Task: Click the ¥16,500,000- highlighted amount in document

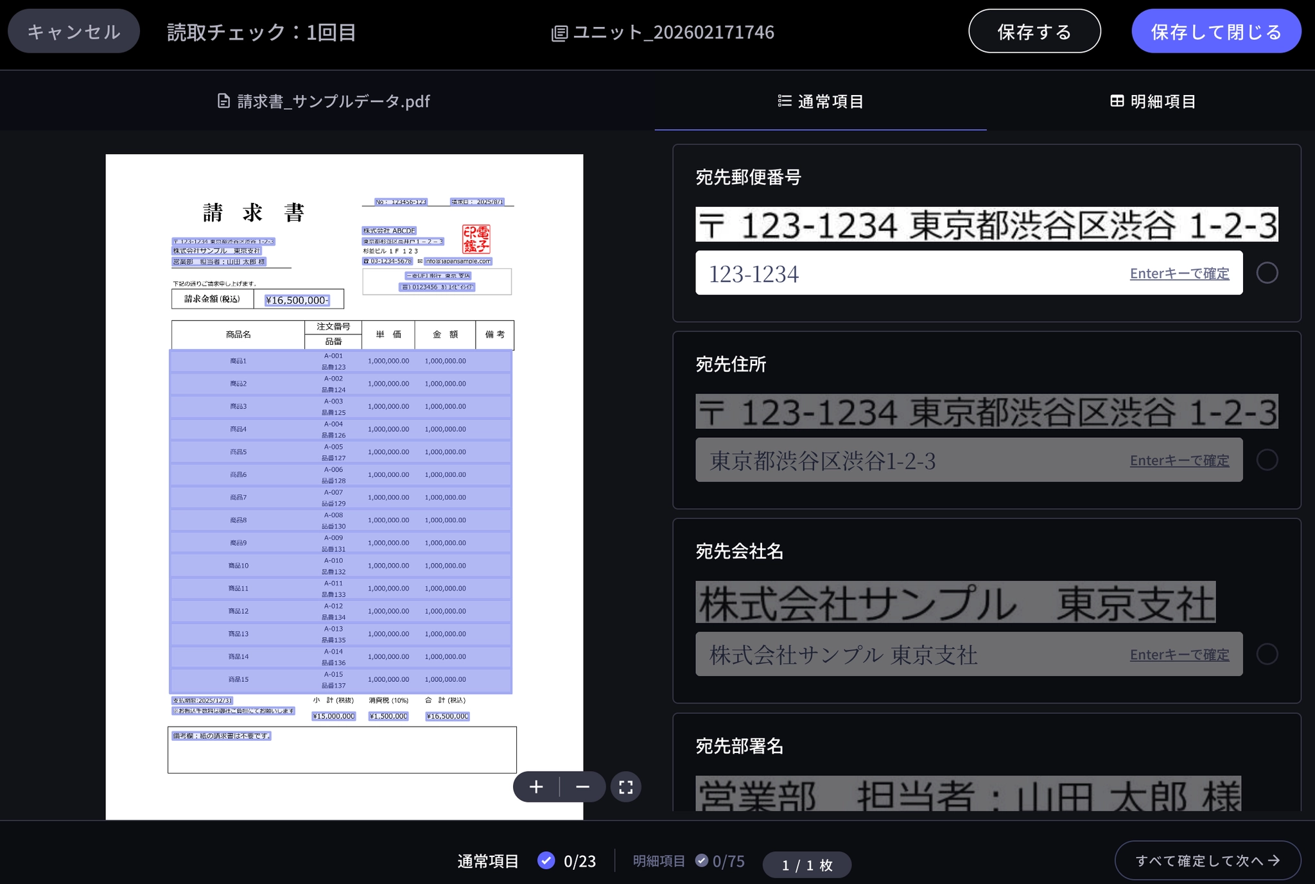Action: (297, 300)
